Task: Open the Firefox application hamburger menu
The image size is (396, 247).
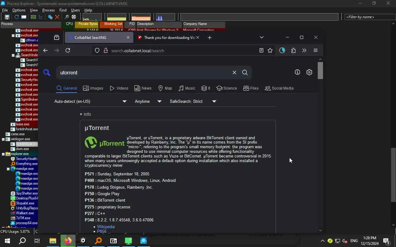Action: [x=316, y=50]
